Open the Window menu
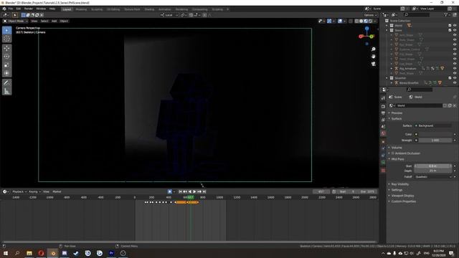The width and height of the screenshot is (459, 258). 41,9
